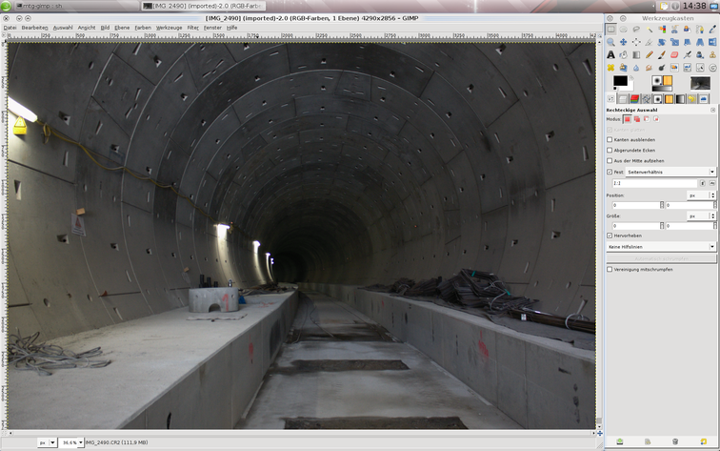720x451 pixels.
Task: Open the Farben menu
Action: [x=142, y=28]
